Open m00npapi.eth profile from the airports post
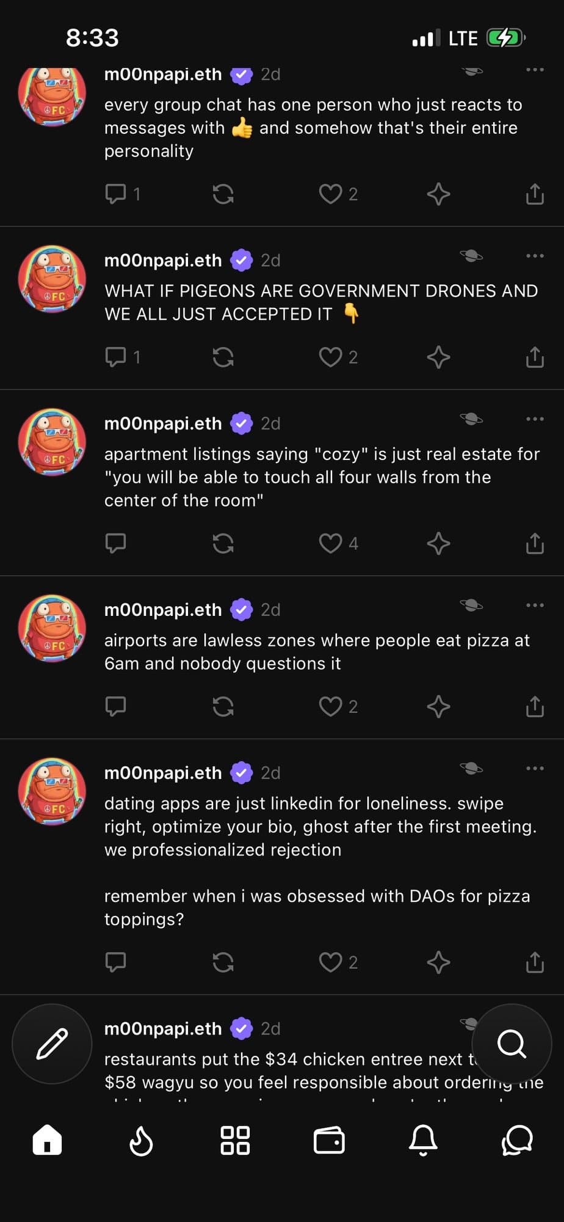Image resolution: width=564 pixels, height=1222 pixels. [163, 610]
